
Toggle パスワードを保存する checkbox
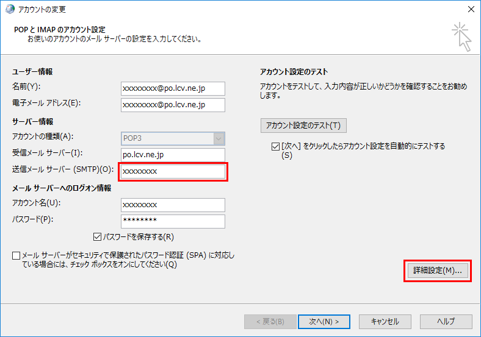[x=98, y=236]
